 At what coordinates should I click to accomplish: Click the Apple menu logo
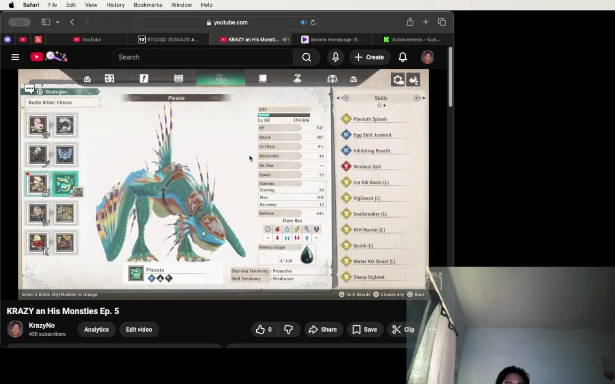click(x=11, y=5)
